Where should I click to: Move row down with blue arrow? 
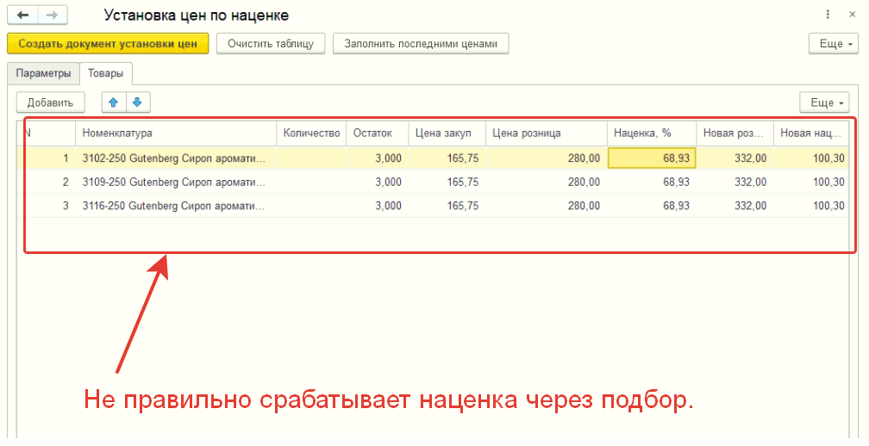click(137, 102)
